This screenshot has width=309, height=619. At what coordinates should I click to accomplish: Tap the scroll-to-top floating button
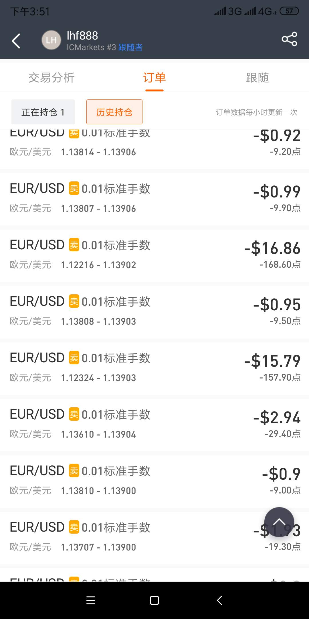[x=279, y=522]
